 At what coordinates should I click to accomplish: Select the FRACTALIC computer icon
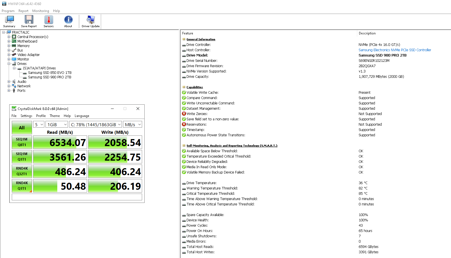9,32
